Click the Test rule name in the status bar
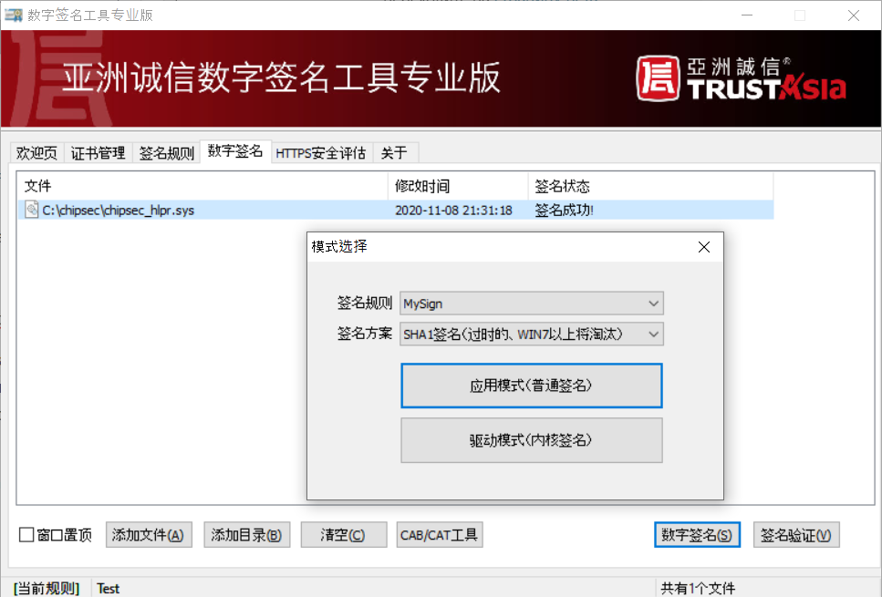The image size is (882, 597). coord(108,588)
